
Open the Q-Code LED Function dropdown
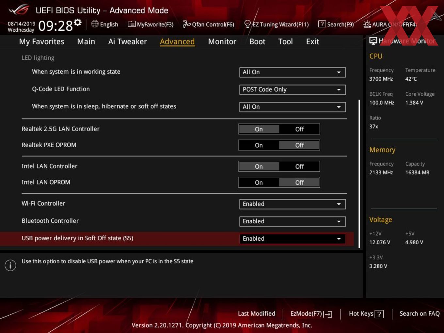pos(293,89)
